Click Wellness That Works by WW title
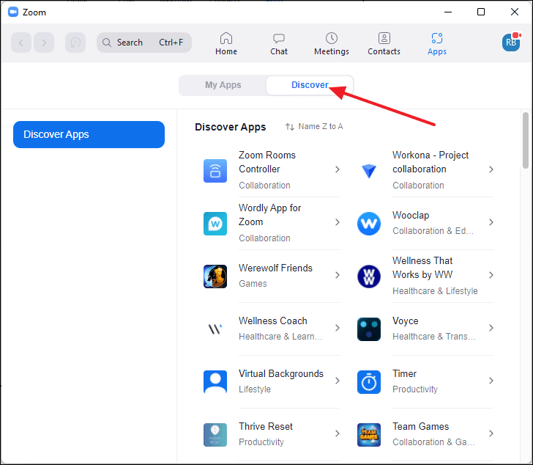Viewport: 533px width, 465px height. pyautogui.click(x=422, y=268)
